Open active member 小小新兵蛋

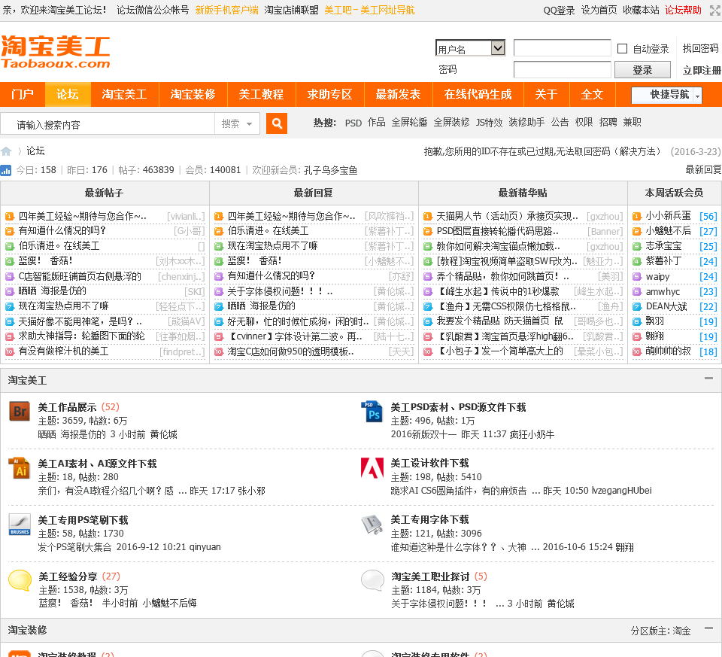[x=668, y=216]
